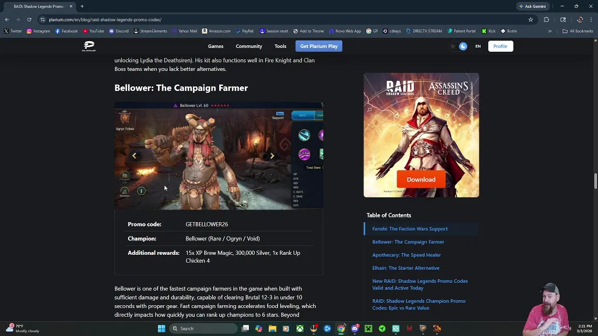Click the taskbar Search box
This screenshot has height=336, width=598.
point(203,329)
